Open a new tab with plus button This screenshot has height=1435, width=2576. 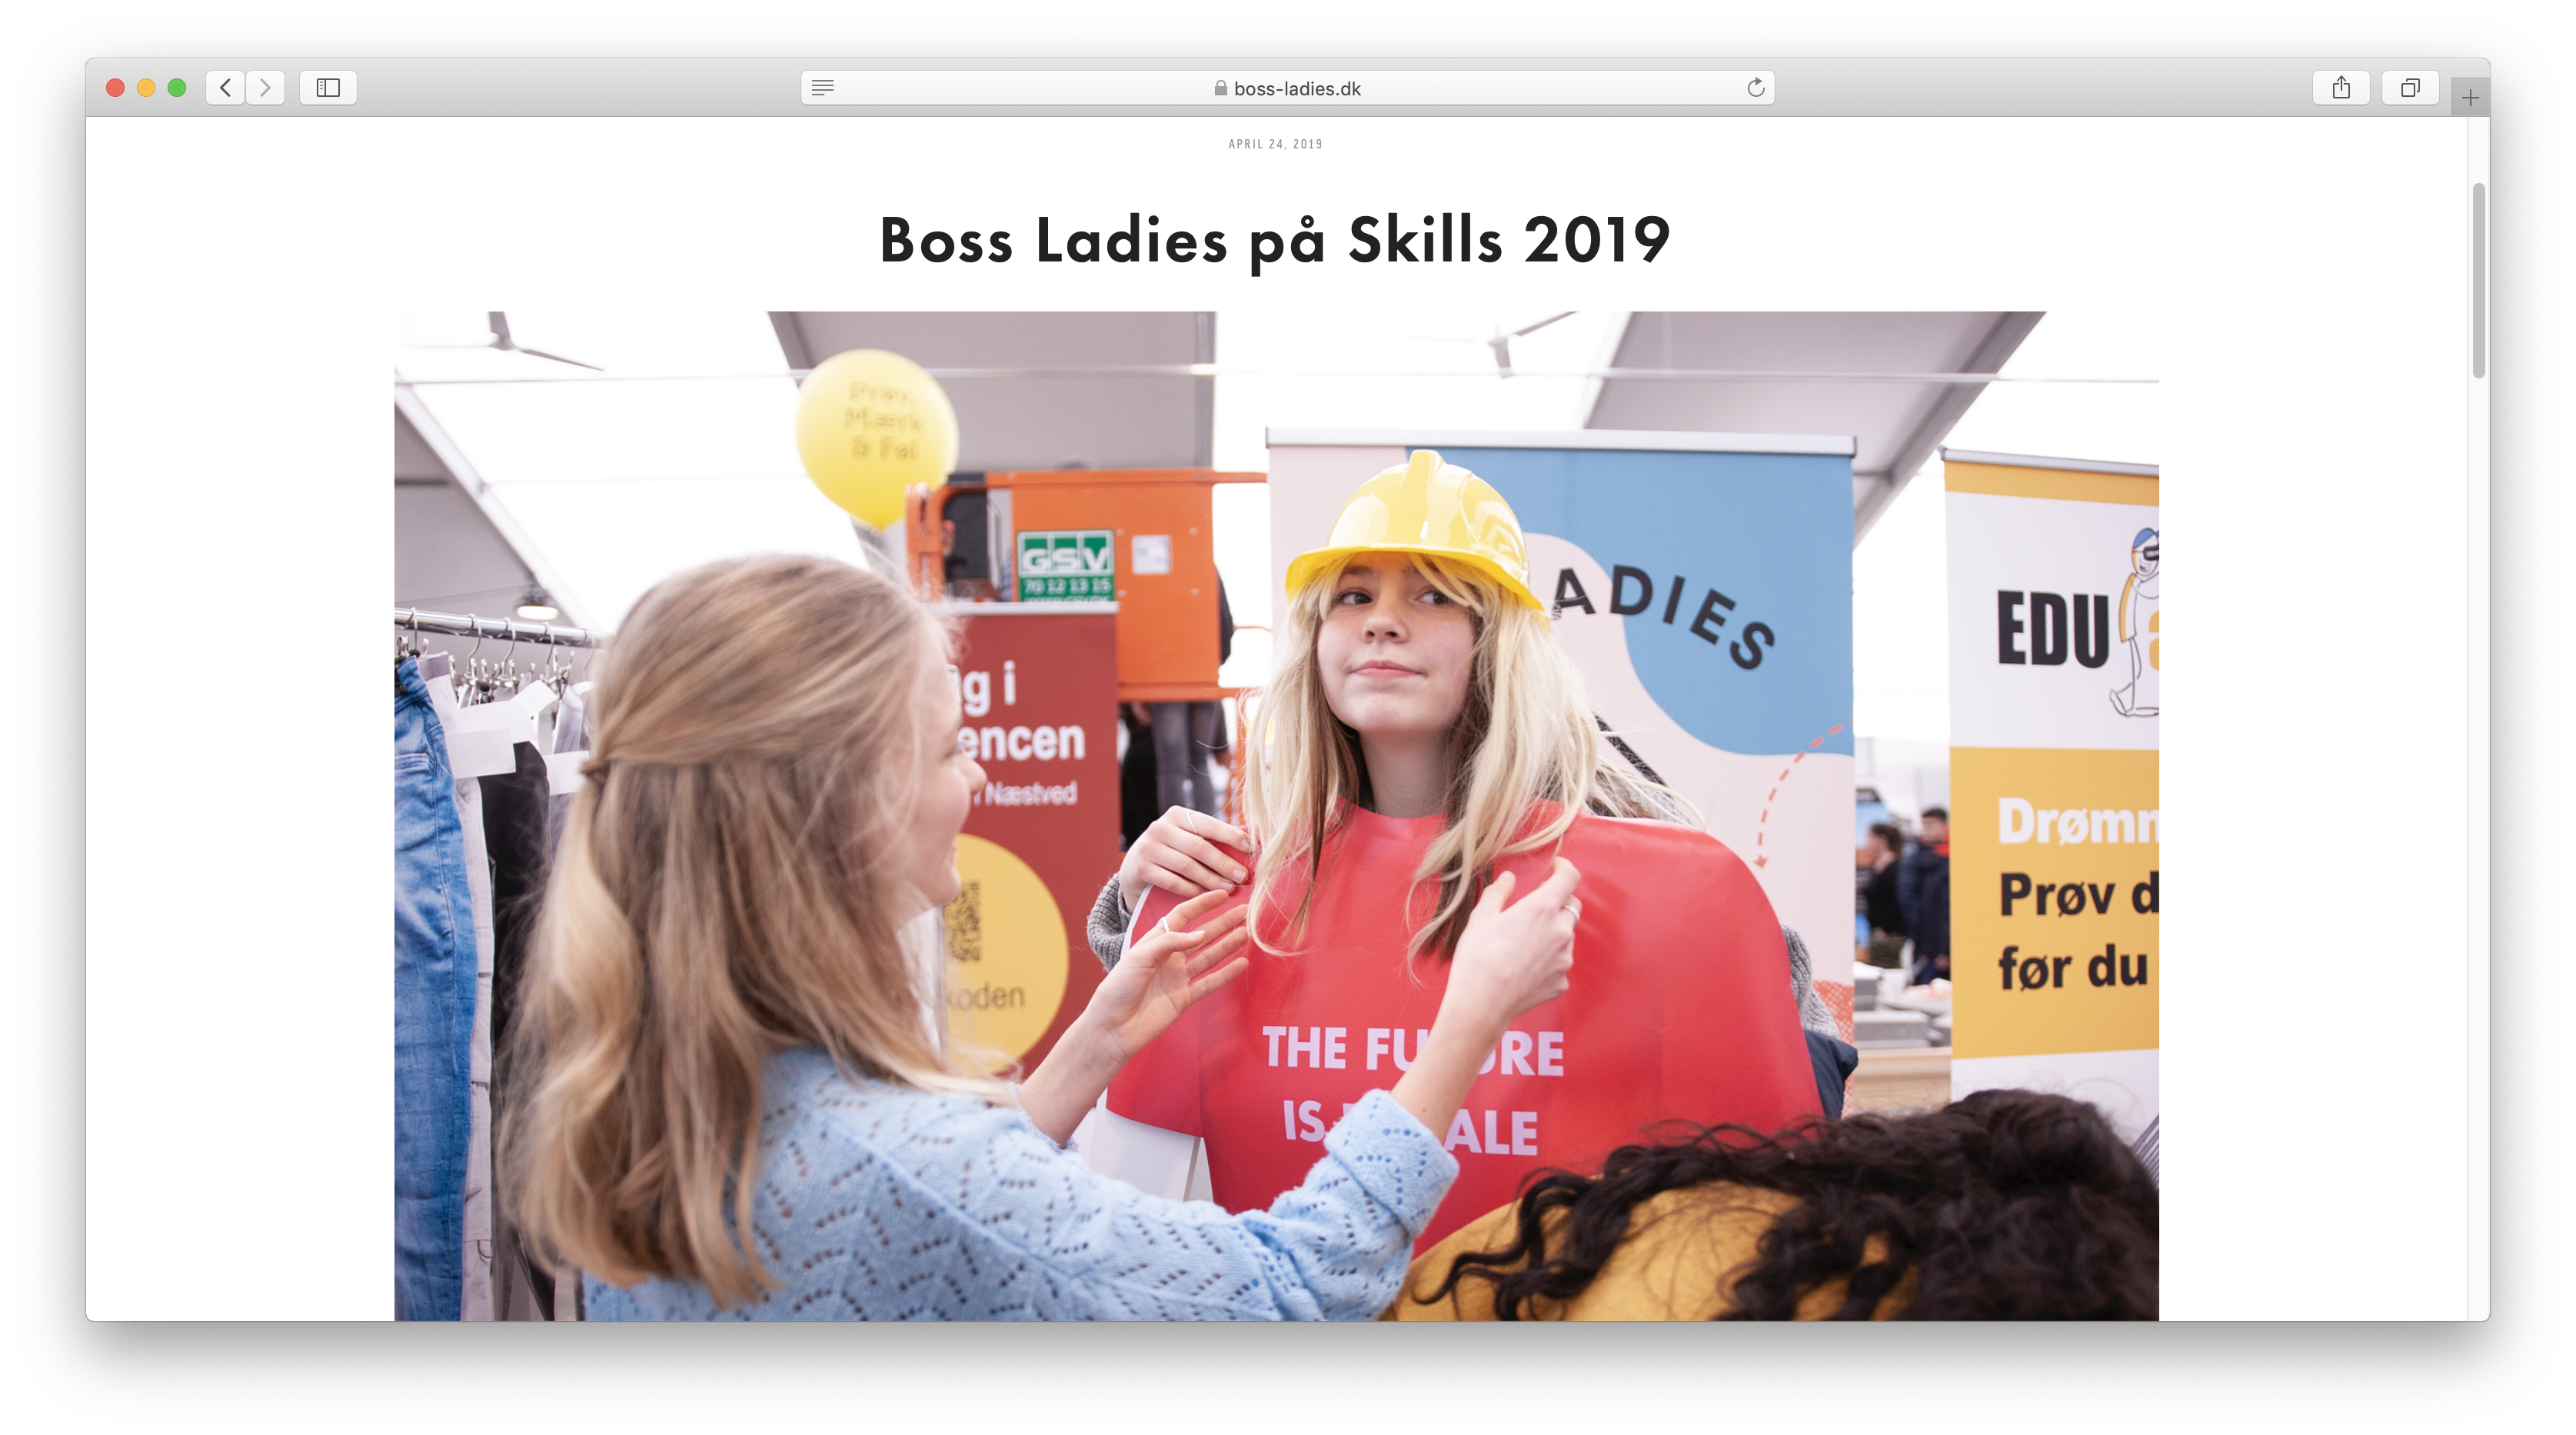click(2469, 98)
